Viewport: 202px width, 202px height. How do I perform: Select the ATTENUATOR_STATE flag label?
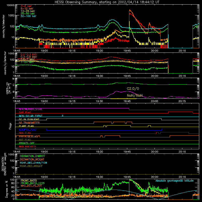coord(31,109)
